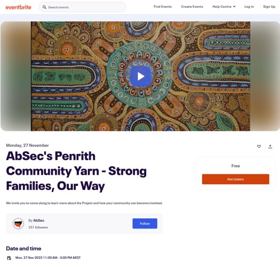280x280 pixels.
Task: Click the Aboriginal artwork banner image
Action: coord(141,76)
